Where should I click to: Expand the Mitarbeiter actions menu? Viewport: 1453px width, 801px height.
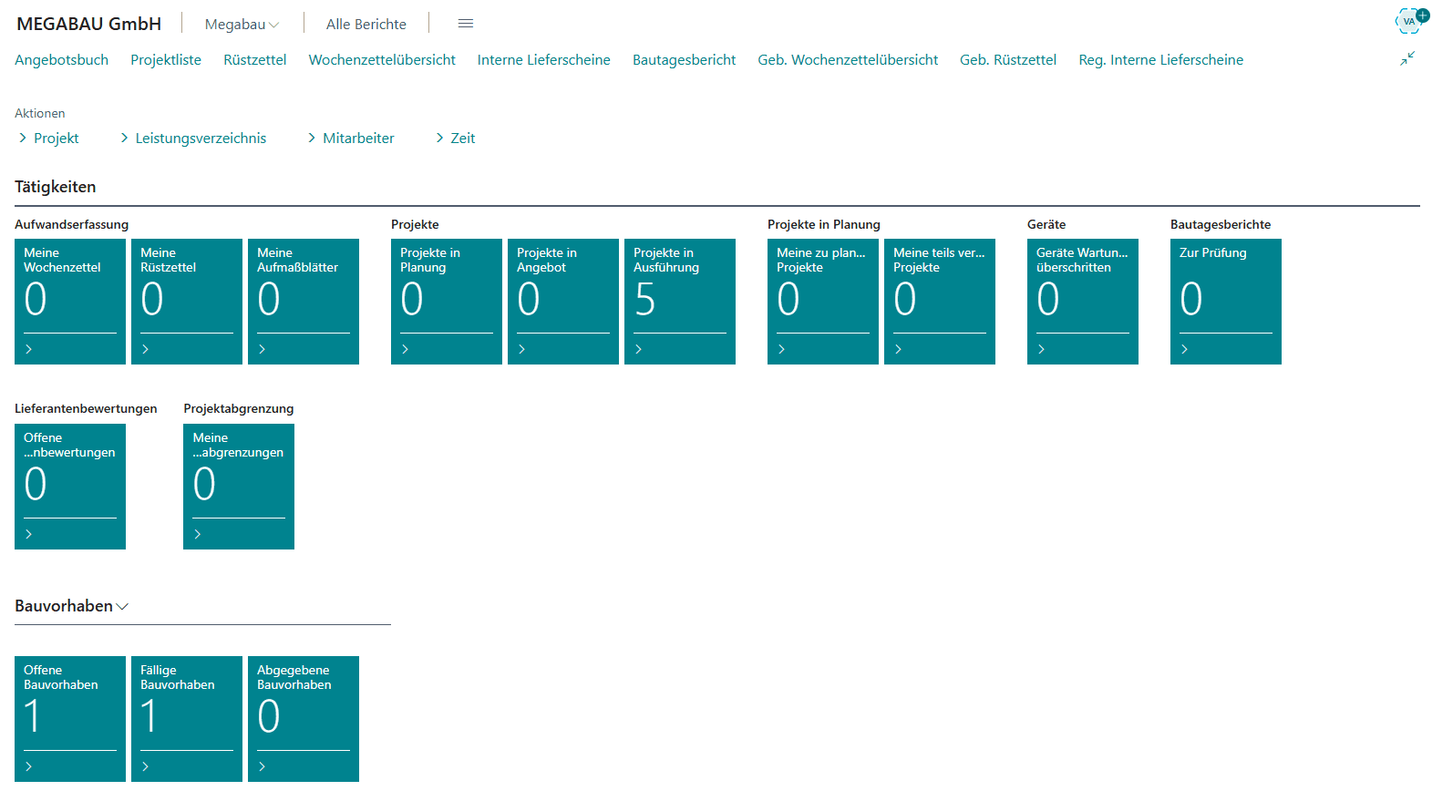(x=351, y=139)
